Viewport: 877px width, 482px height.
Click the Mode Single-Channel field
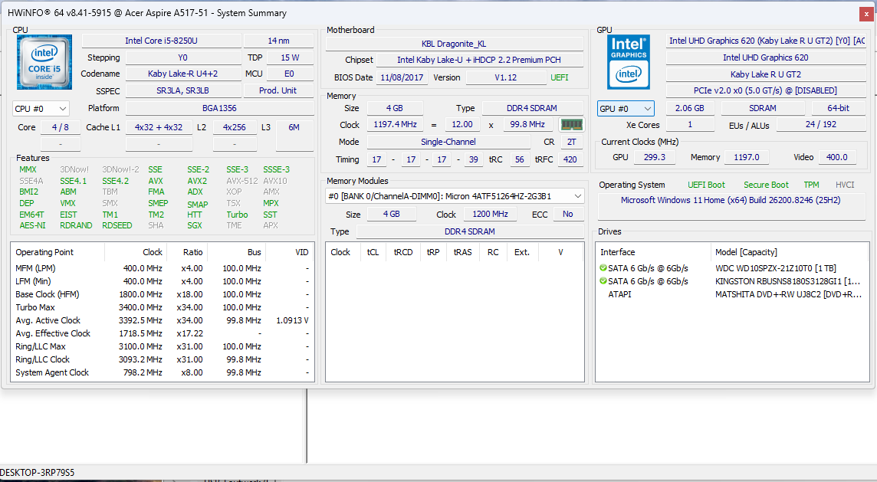coord(448,142)
